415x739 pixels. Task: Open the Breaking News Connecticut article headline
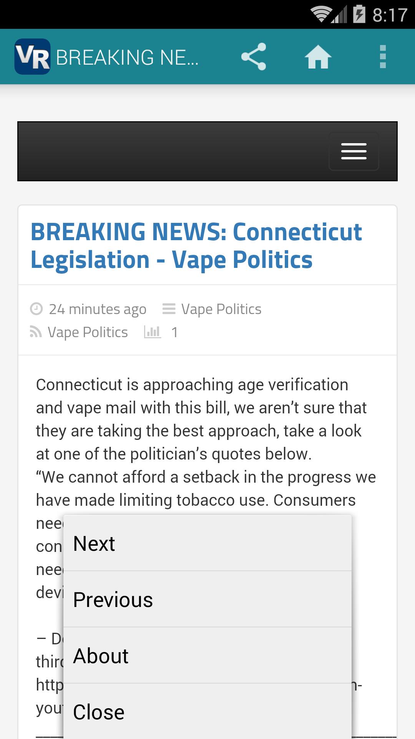(x=196, y=245)
